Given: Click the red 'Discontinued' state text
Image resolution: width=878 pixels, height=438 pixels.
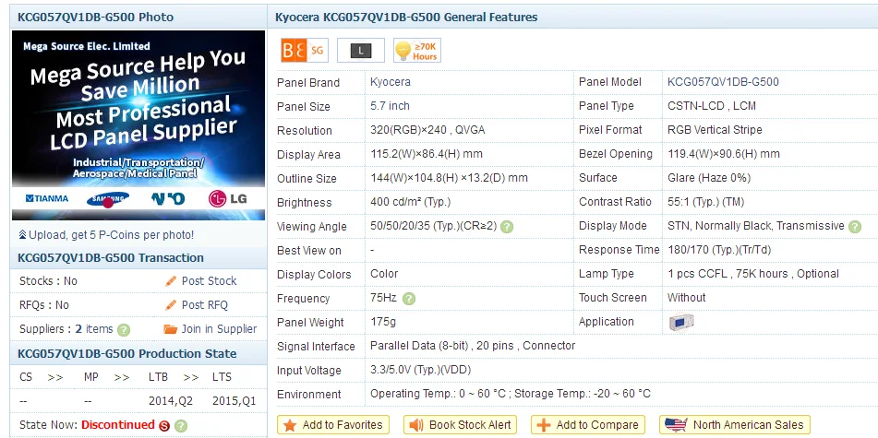Looking at the screenshot, I should [x=117, y=425].
